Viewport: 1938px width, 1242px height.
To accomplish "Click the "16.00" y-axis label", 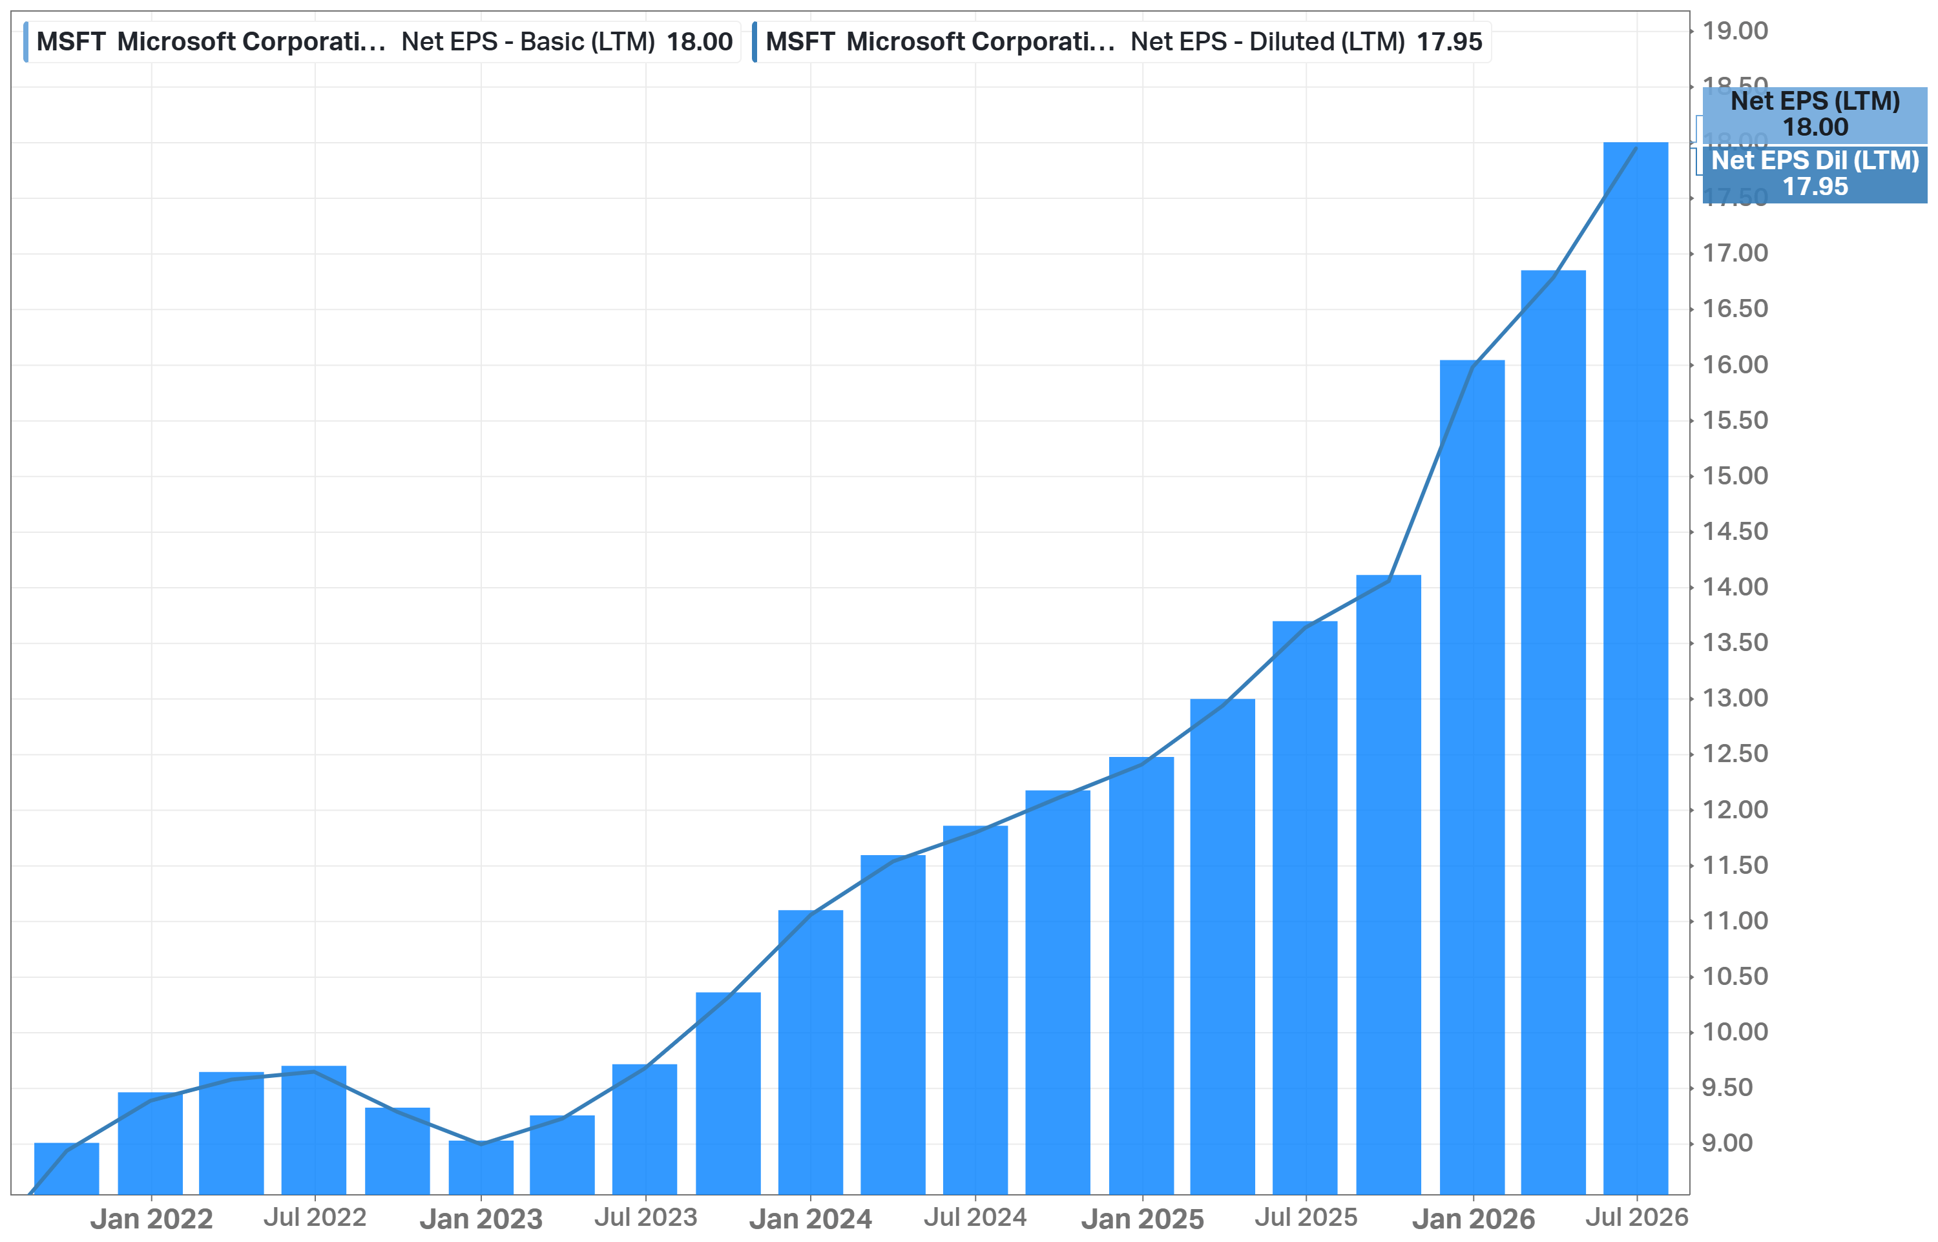I will pyautogui.click(x=1735, y=364).
